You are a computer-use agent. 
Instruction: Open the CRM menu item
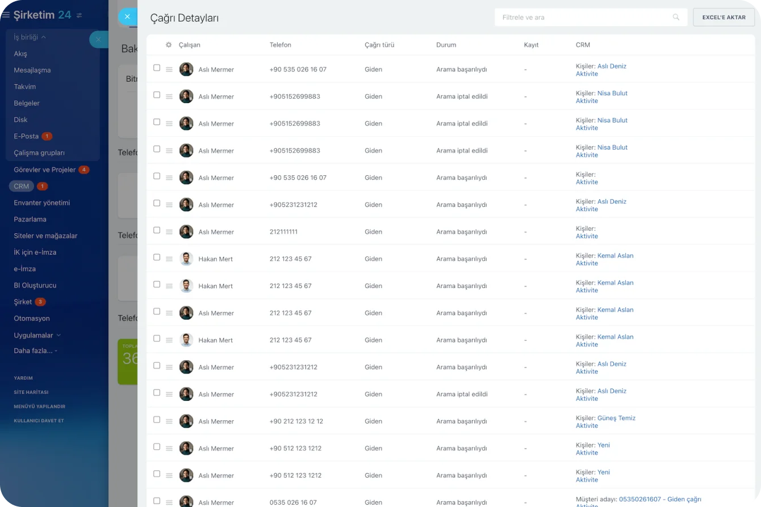click(22, 186)
